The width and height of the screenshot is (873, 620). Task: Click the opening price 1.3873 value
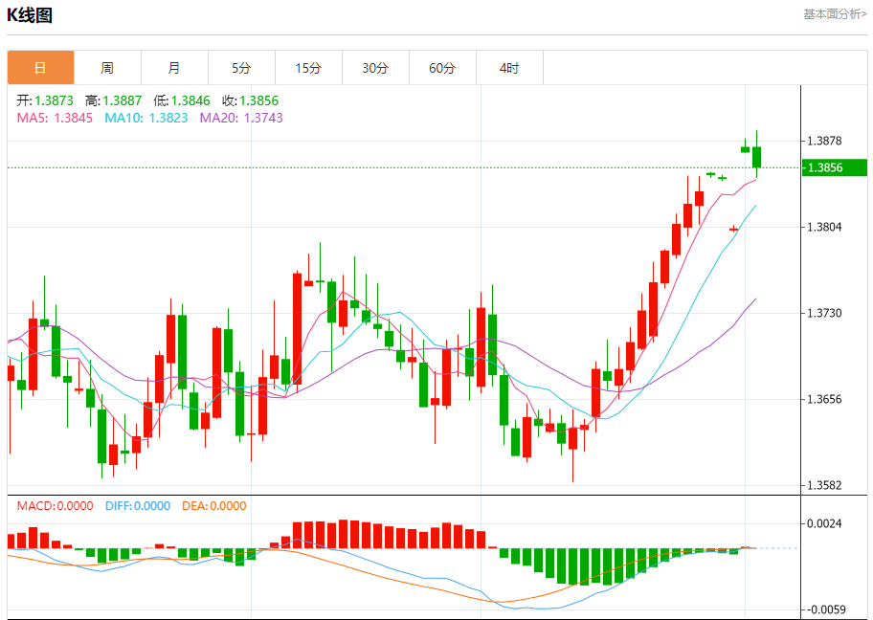(54, 100)
